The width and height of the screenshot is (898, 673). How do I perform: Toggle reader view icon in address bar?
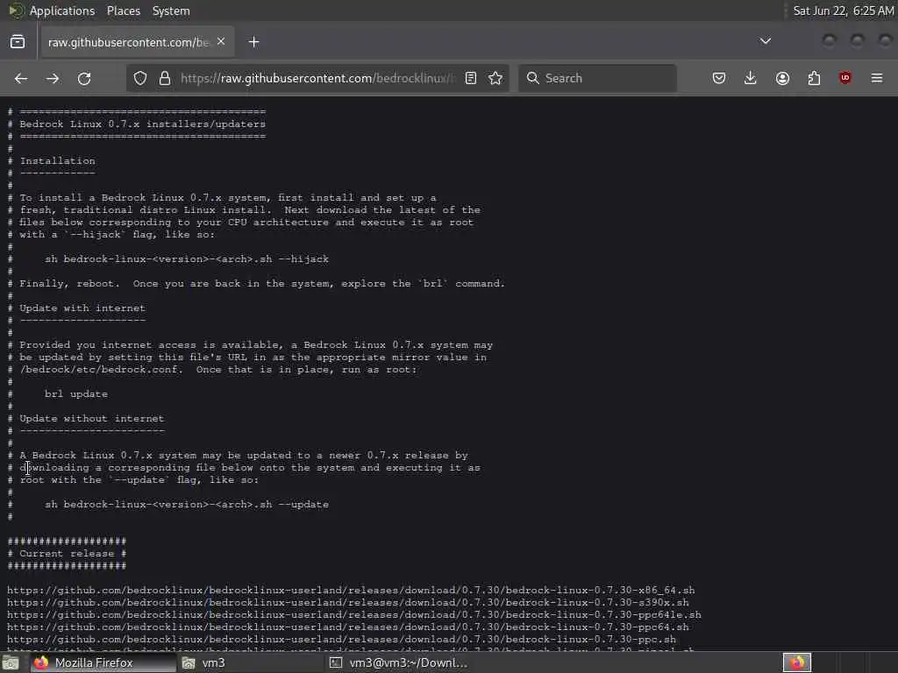[471, 78]
